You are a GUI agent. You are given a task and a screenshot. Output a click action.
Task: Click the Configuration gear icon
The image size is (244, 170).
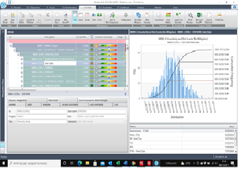tap(126, 17)
